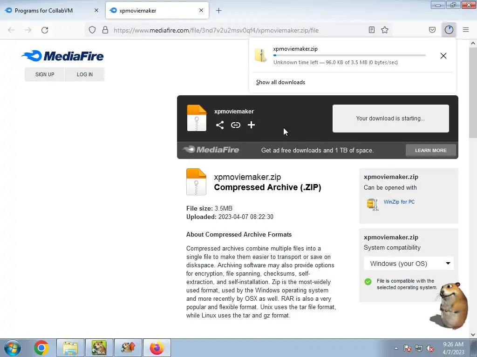Open Windows Explorer from the taskbar

coord(70,348)
